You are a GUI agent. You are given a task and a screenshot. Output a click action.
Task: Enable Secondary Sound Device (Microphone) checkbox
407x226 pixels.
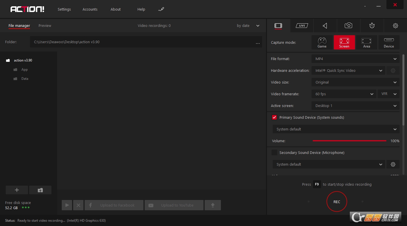[x=274, y=152]
